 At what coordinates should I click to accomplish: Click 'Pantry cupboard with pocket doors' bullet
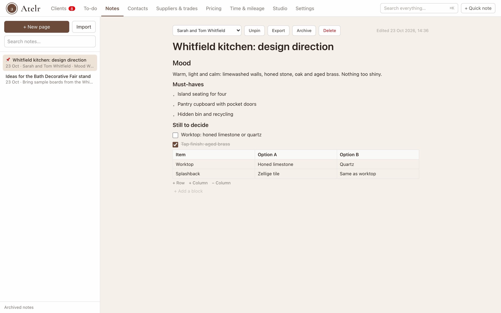click(217, 104)
